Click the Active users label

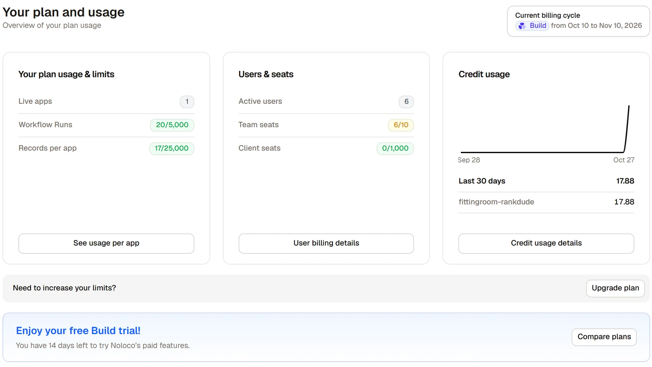(x=260, y=101)
